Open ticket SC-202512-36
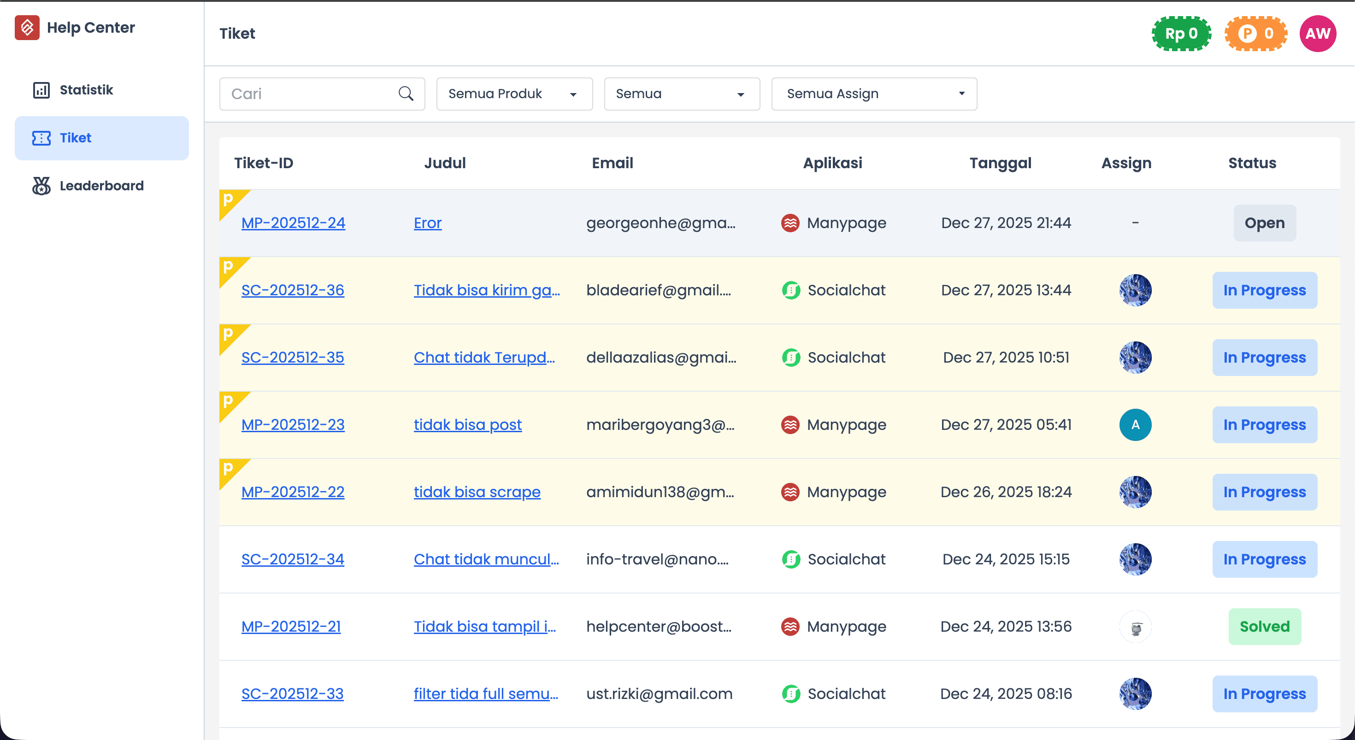This screenshot has height=740, width=1355. pyautogui.click(x=293, y=290)
